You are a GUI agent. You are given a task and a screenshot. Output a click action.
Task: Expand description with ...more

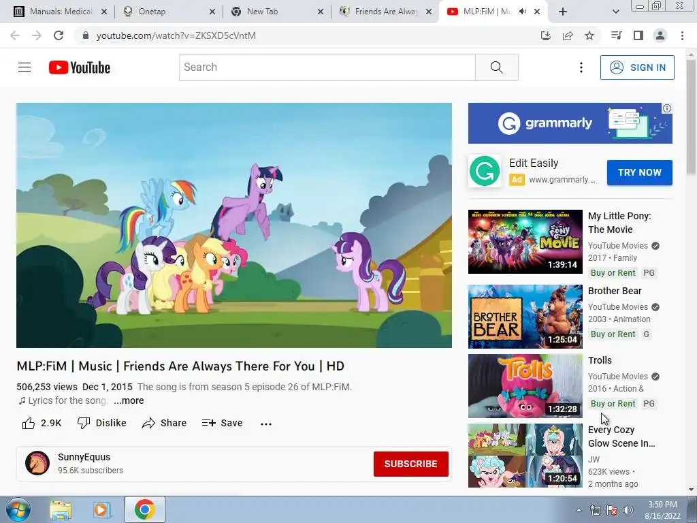[129, 400]
